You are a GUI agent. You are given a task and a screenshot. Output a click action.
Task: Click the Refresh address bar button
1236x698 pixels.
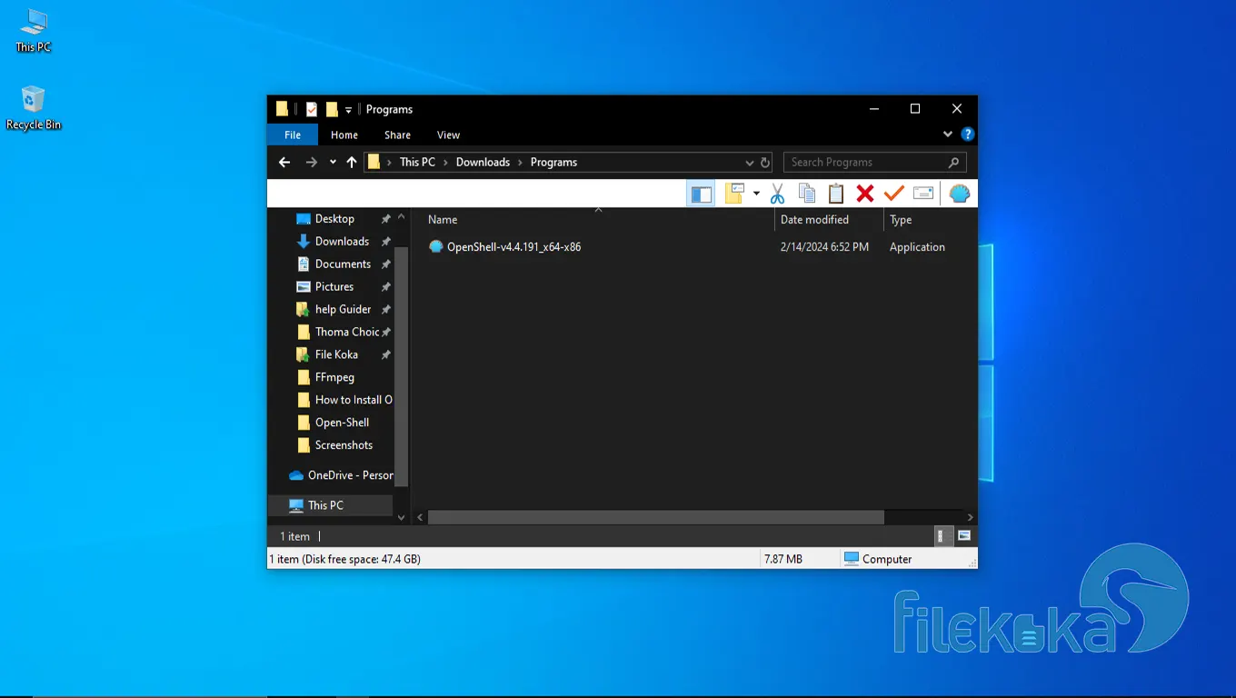(x=765, y=163)
